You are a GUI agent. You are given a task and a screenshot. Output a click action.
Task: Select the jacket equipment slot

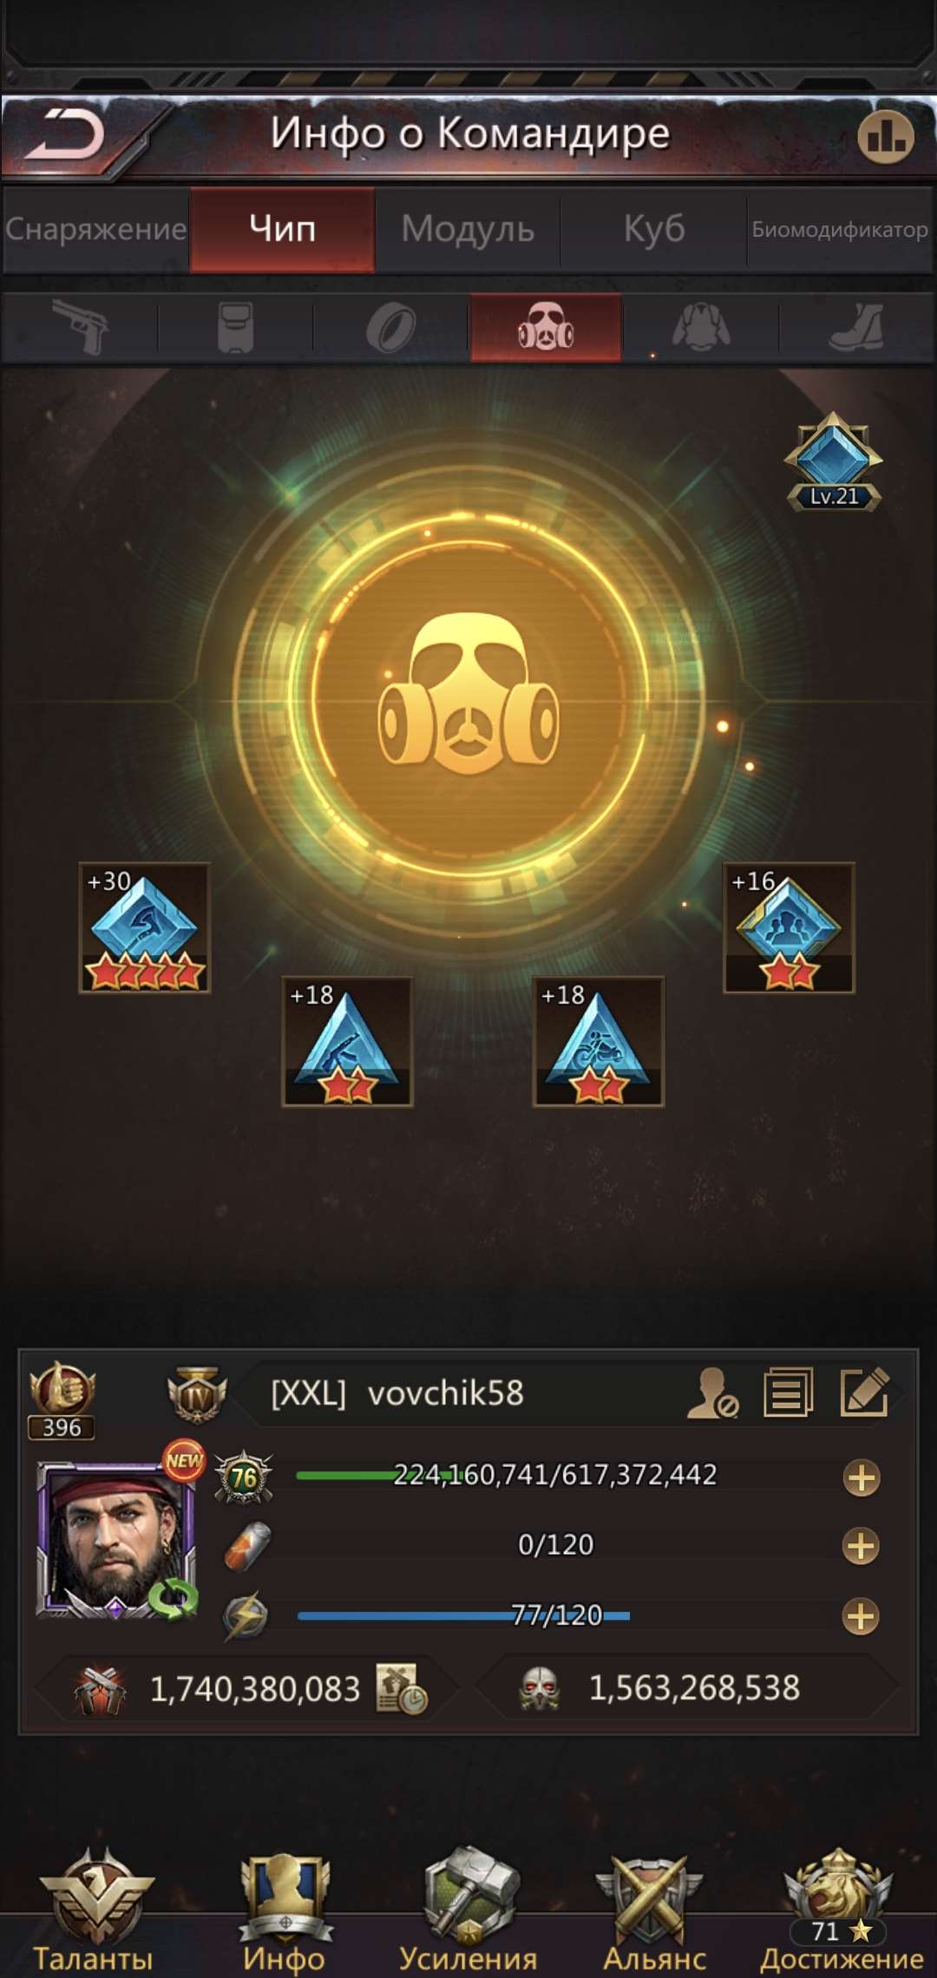pyautogui.click(x=700, y=328)
